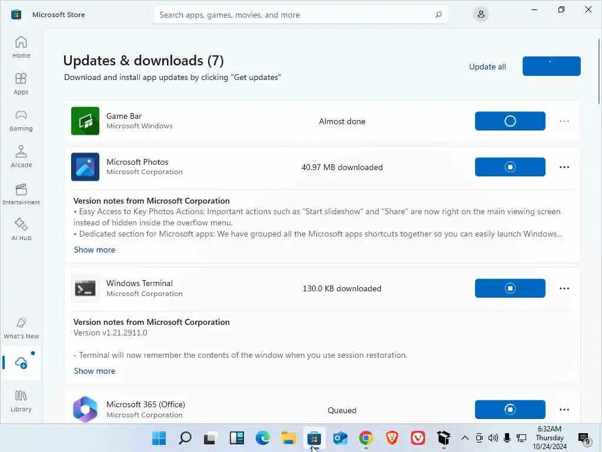Click the taskbar clock showing 6:32 AM
Image resolution: width=602 pixels, height=452 pixels.
pyautogui.click(x=550, y=438)
